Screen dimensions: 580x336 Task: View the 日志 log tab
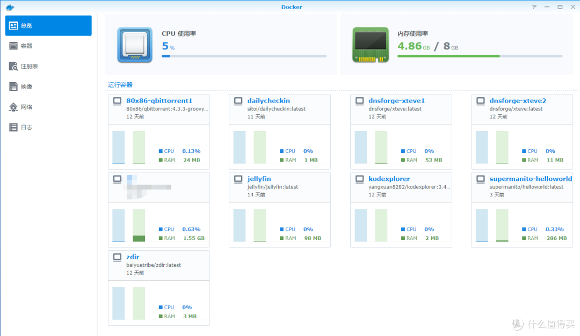[x=48, y=127]
